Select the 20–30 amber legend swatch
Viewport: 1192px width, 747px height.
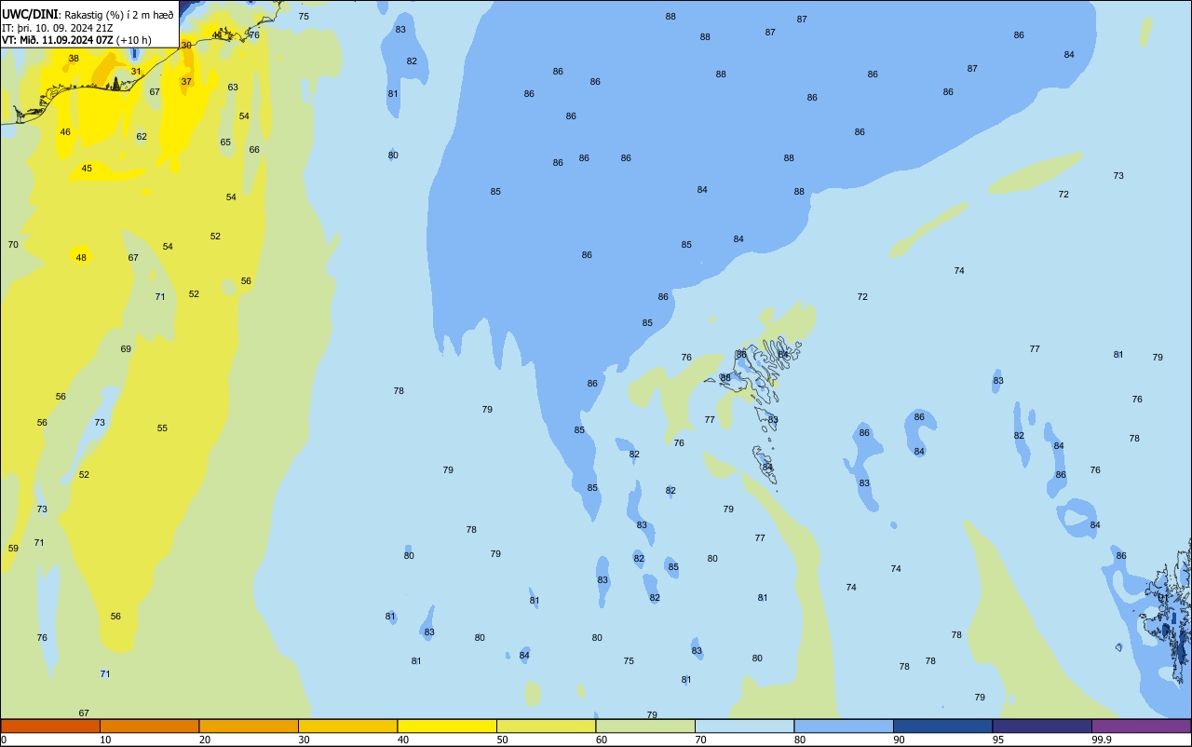[249, 726]
